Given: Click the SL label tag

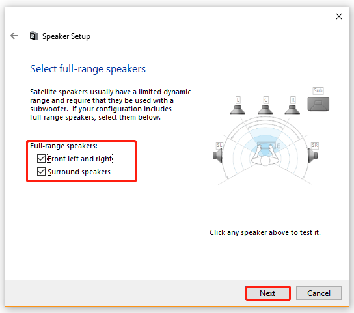Looking at the screenshot, I should (219, 145).
